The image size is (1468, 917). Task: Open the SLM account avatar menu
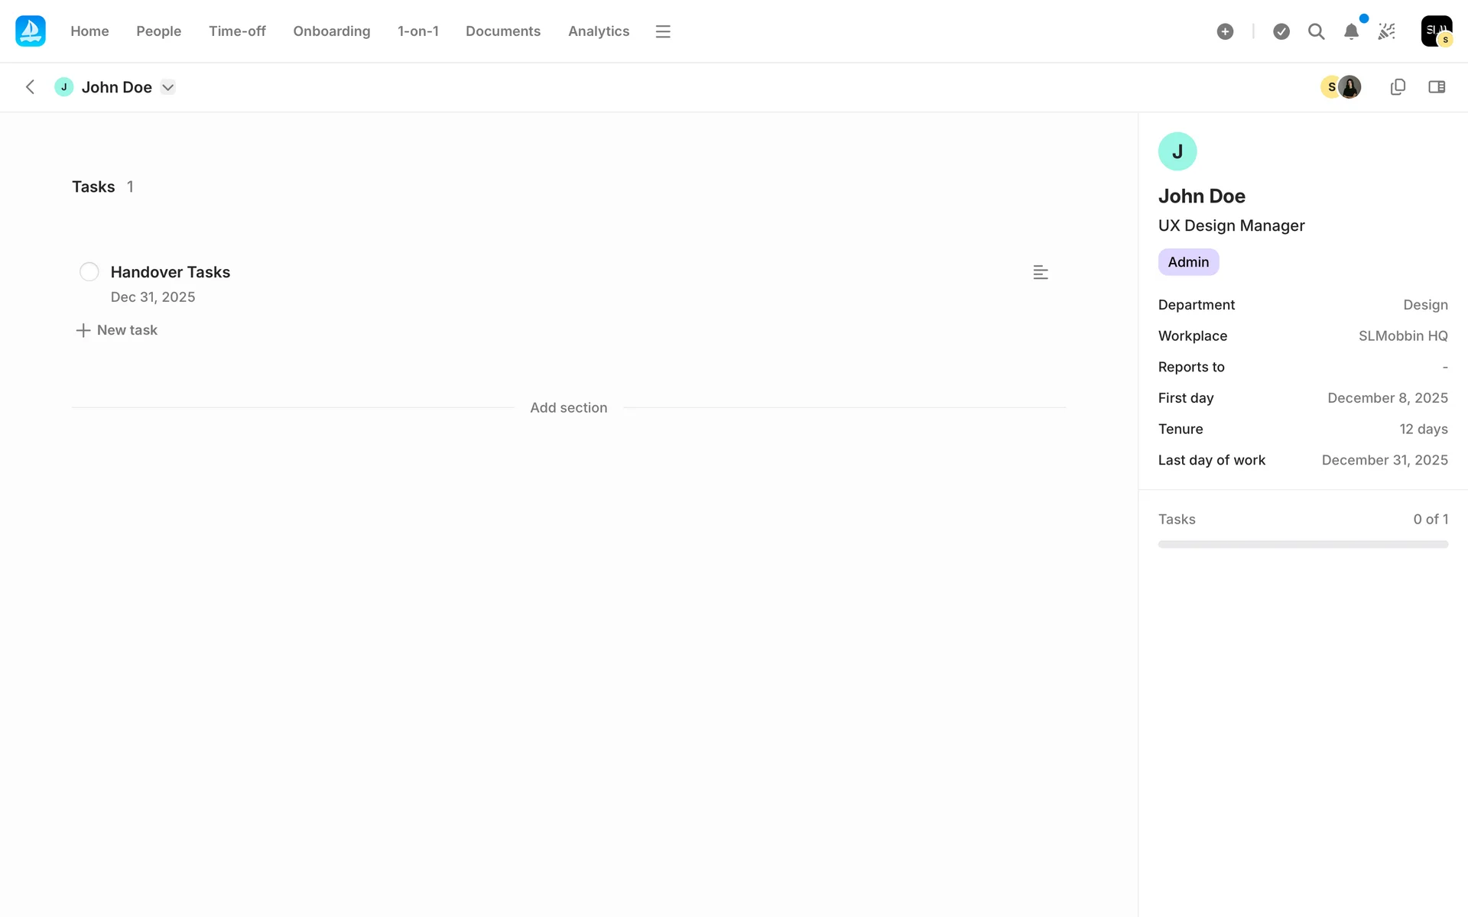[1436, 31]
